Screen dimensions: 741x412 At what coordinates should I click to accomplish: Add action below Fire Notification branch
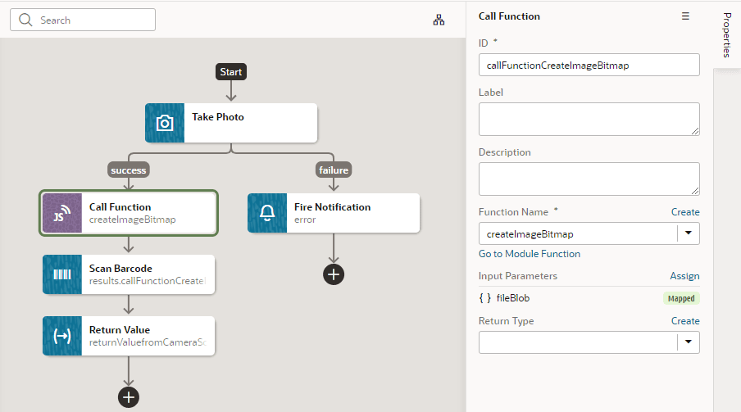(x=334, y=274)
